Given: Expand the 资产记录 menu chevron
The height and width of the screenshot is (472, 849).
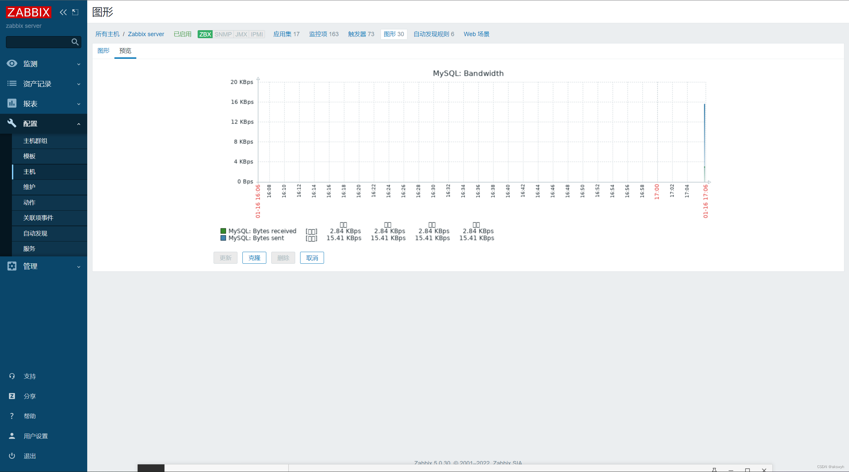Looking at the screenshot, I should coord(79,84).
